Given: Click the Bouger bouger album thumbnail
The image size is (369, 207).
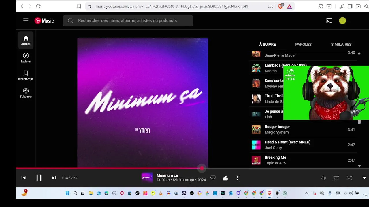Looking at the screenshot, I should (256, 130).
